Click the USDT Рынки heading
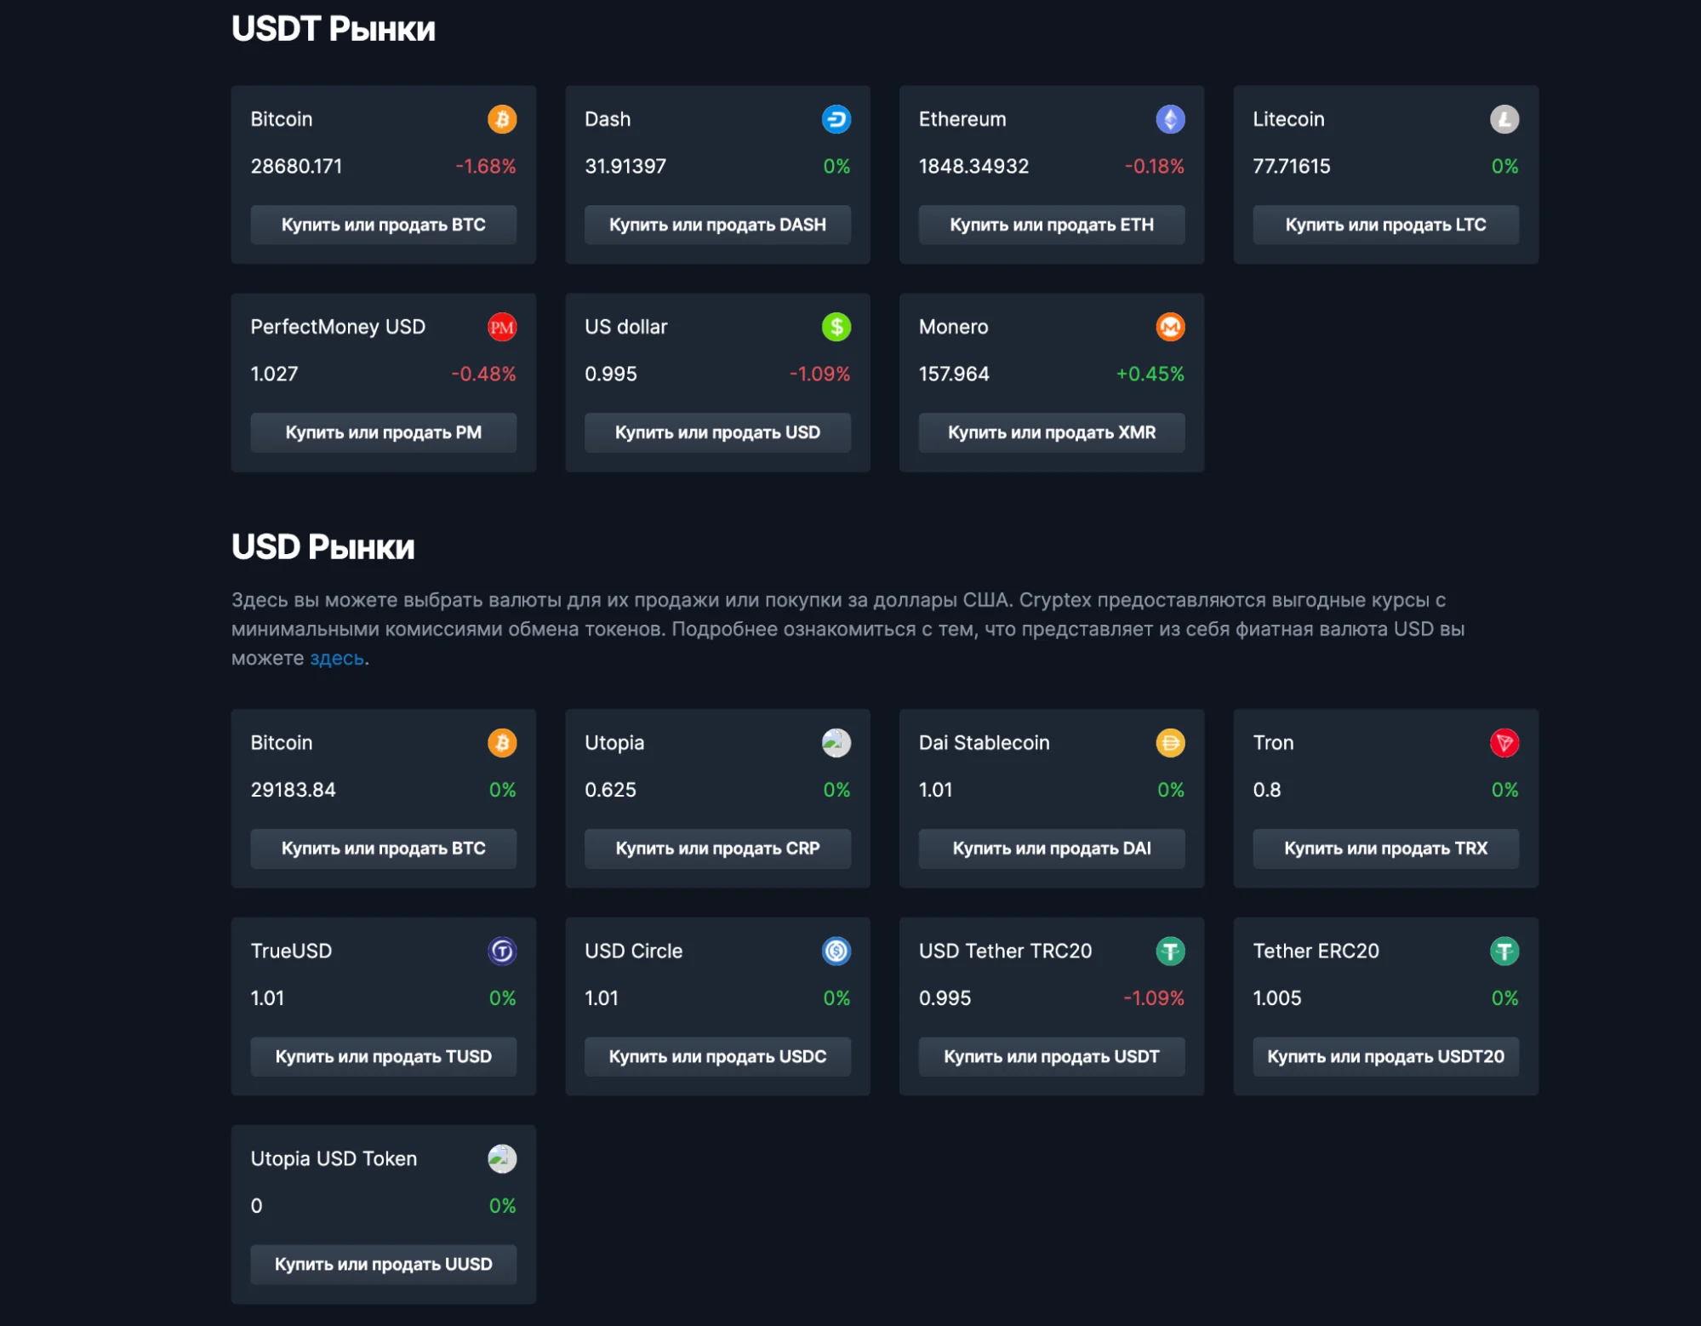 [334, 29]
